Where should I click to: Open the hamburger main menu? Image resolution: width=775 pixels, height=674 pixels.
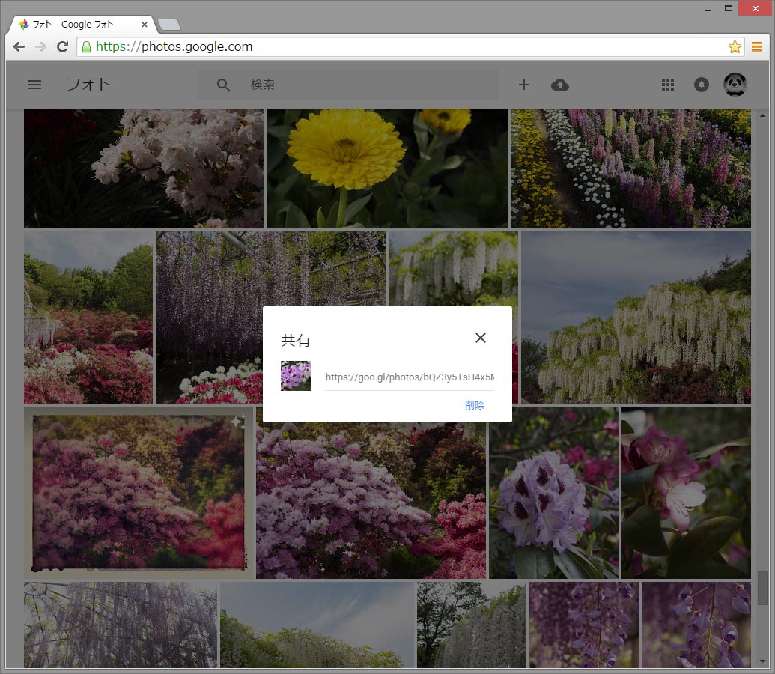[x=34, y=85]
